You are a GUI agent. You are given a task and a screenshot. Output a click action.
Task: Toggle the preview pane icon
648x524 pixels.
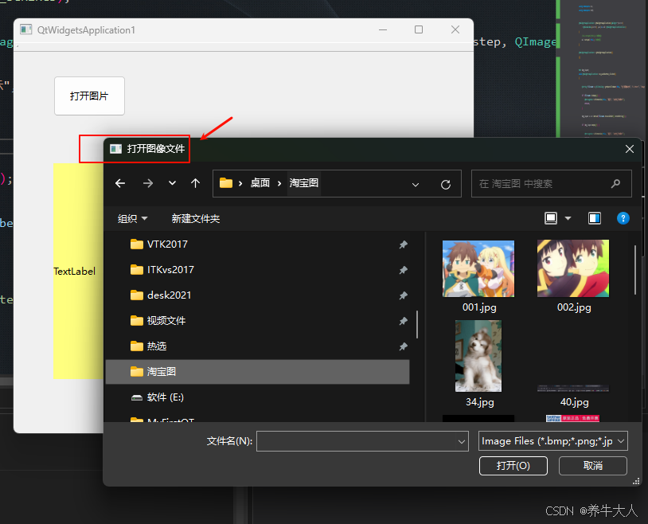tap(595, 218)
